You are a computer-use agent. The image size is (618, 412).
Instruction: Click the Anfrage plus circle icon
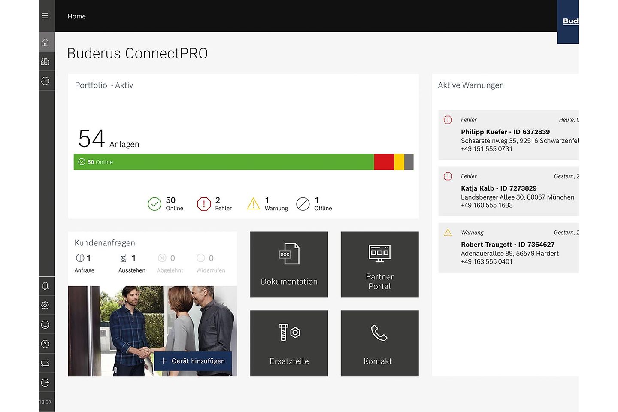[80, 258]
